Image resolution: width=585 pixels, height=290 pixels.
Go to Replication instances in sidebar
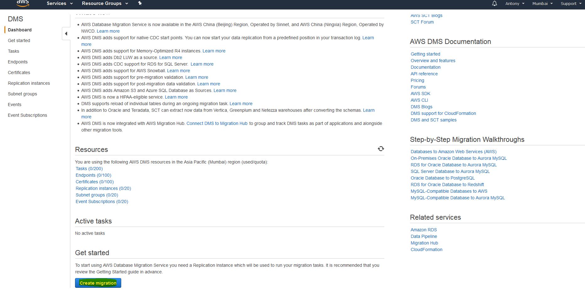click(x=29, y=83)
